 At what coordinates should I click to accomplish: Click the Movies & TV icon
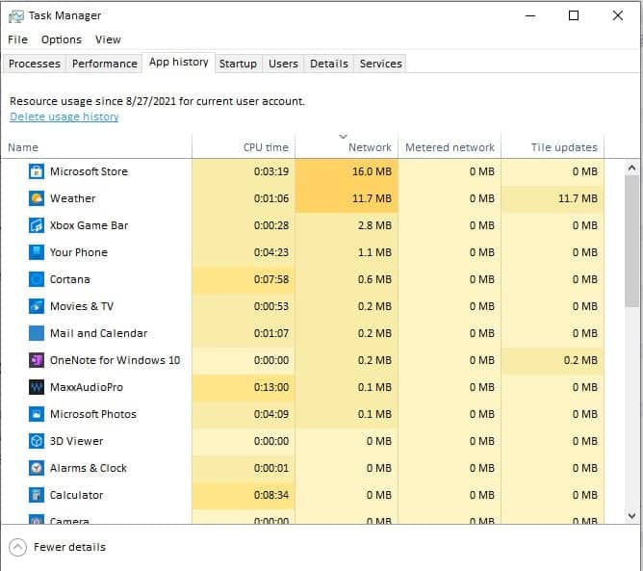pos(37,306)
